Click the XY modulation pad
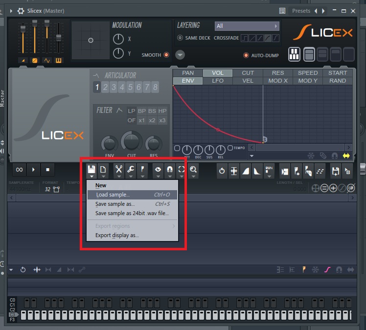Viewport: 366px width, 330px height. coord(91,41)
